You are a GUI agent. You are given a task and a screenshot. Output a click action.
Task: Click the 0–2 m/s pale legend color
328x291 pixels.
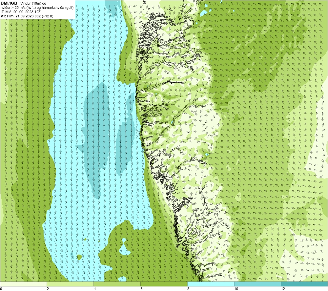pyautogui.click(x=23, y=284)
